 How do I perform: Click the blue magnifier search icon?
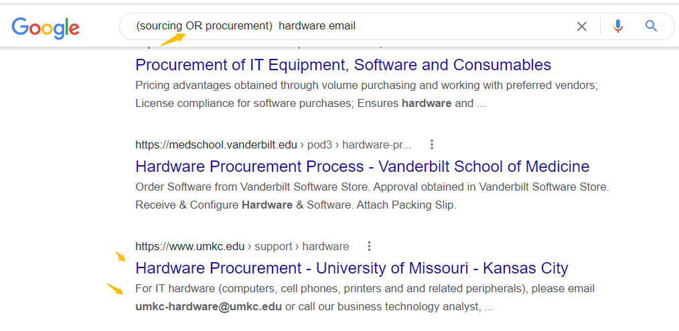(652, 26)
